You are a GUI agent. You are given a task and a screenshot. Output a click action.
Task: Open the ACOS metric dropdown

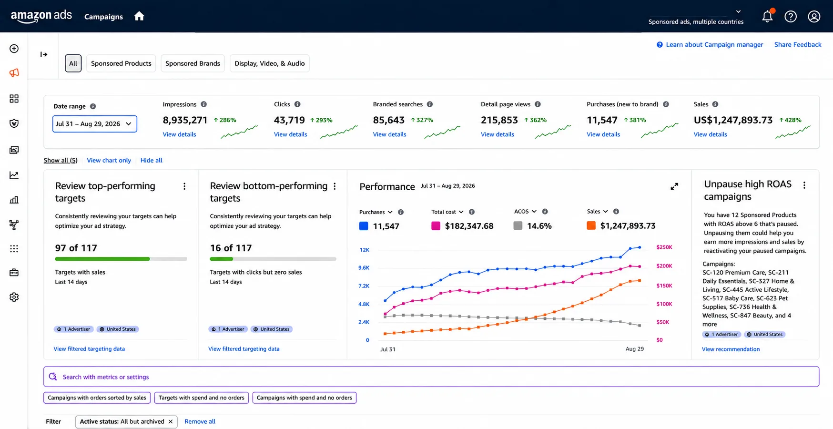(x=525, y=212)
